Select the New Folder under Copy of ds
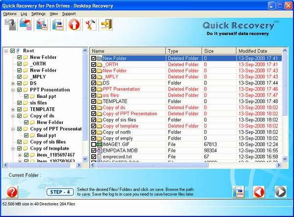Viewport: 294px width, 217px height. pos(50,122)
